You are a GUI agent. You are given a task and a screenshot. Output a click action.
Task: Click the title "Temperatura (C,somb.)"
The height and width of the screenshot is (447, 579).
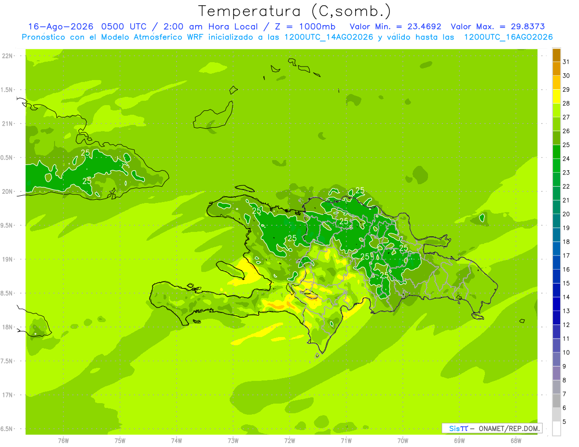click(x=294, y=11)
